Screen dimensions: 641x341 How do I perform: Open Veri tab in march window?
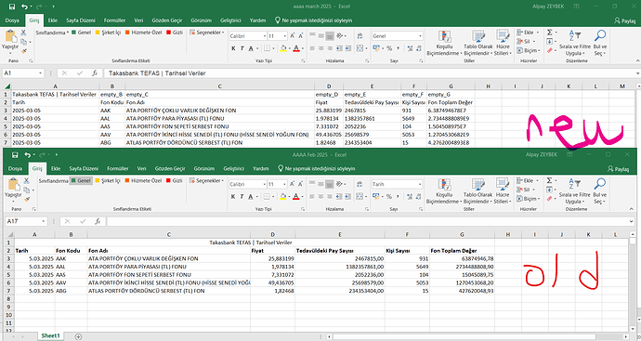(139, 20)
